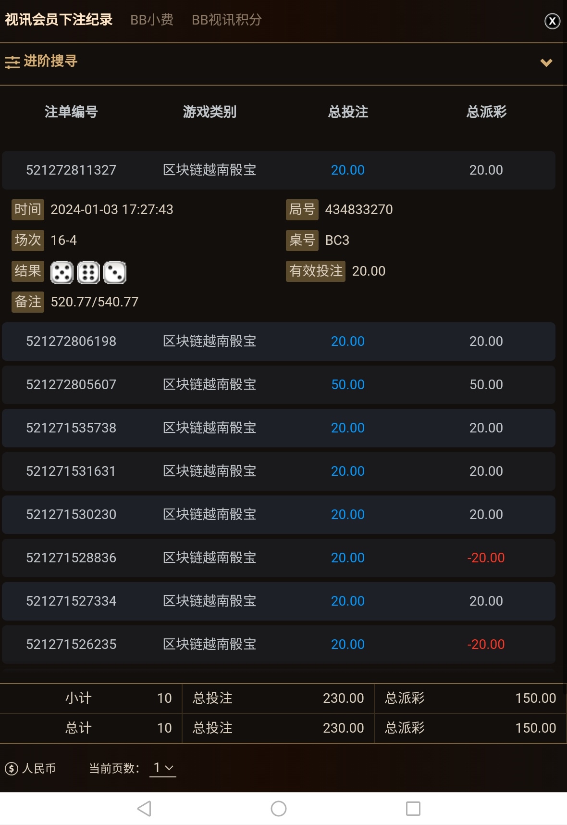Expand bet record 521271526235 row

point(279,645)
